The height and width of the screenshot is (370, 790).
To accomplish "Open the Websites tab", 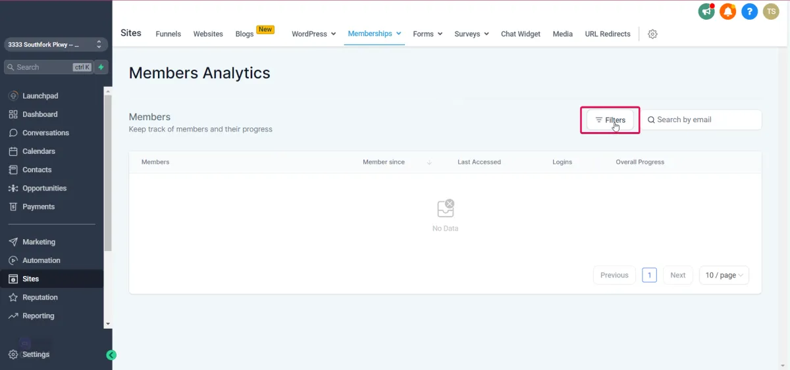I will 208,34.
